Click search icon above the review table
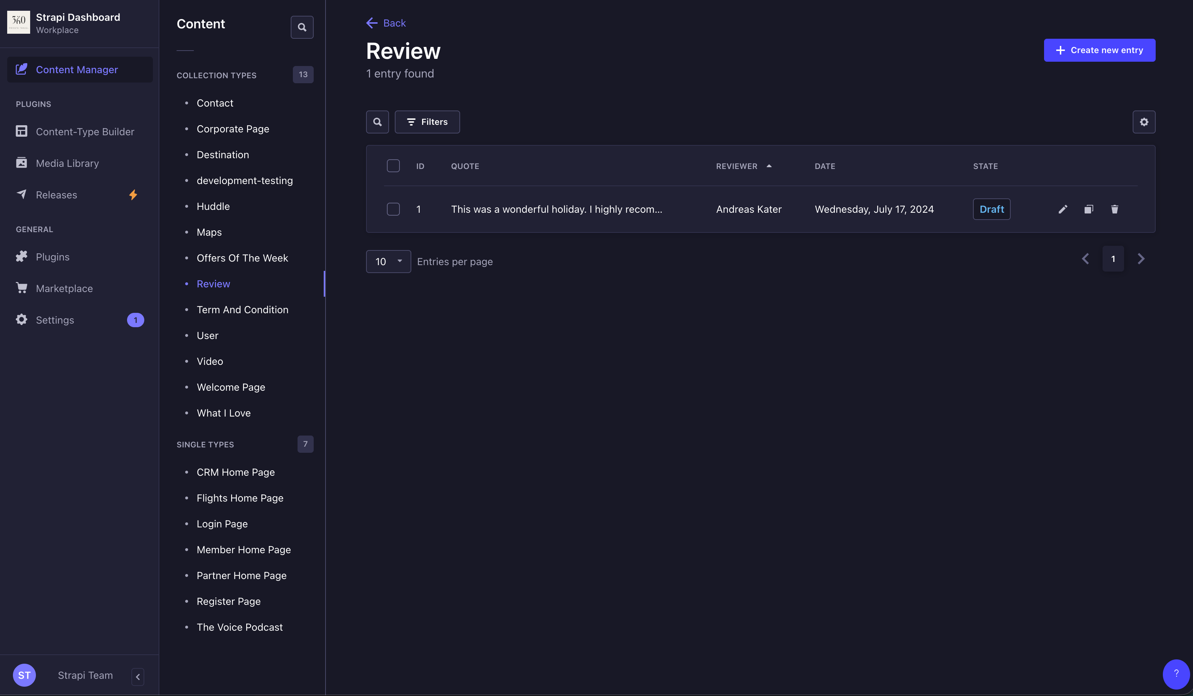Screen dimensions: 1193x696 point(377,122)
